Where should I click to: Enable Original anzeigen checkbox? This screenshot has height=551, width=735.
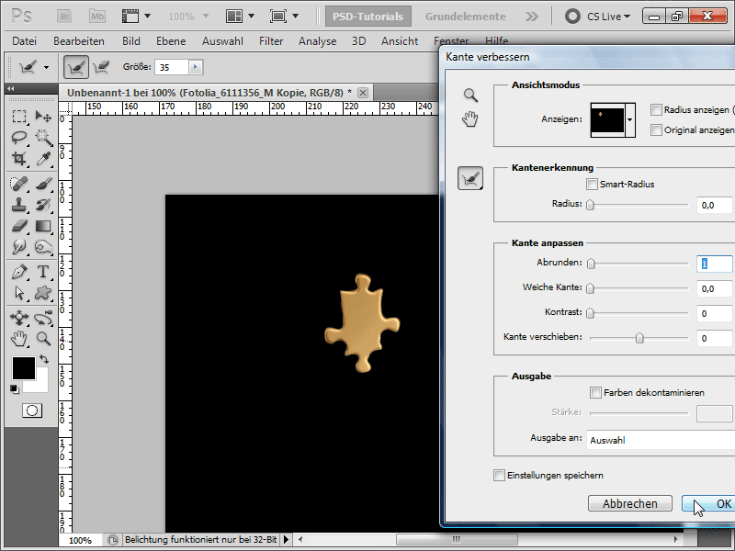click(x=656, y=129)
